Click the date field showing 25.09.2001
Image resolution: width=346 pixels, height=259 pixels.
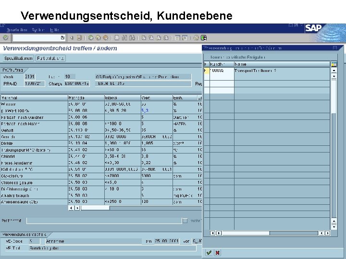click(x=167, y=241)
